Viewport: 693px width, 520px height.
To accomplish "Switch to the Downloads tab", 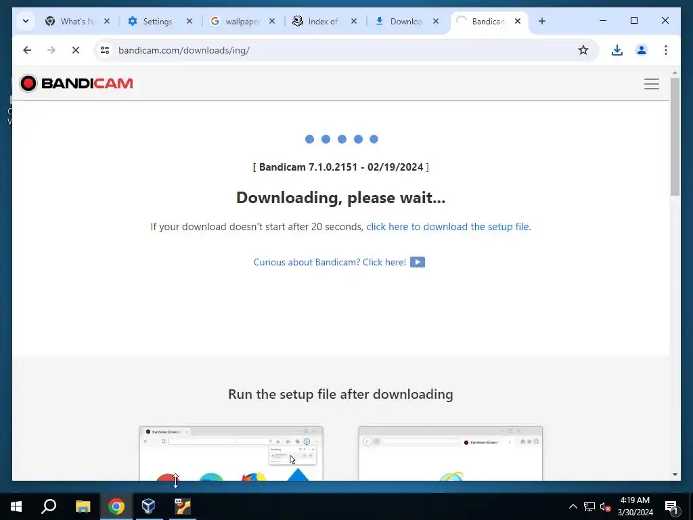I will tap(407, 21).
